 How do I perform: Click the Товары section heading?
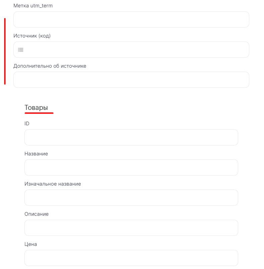(36, 108)
